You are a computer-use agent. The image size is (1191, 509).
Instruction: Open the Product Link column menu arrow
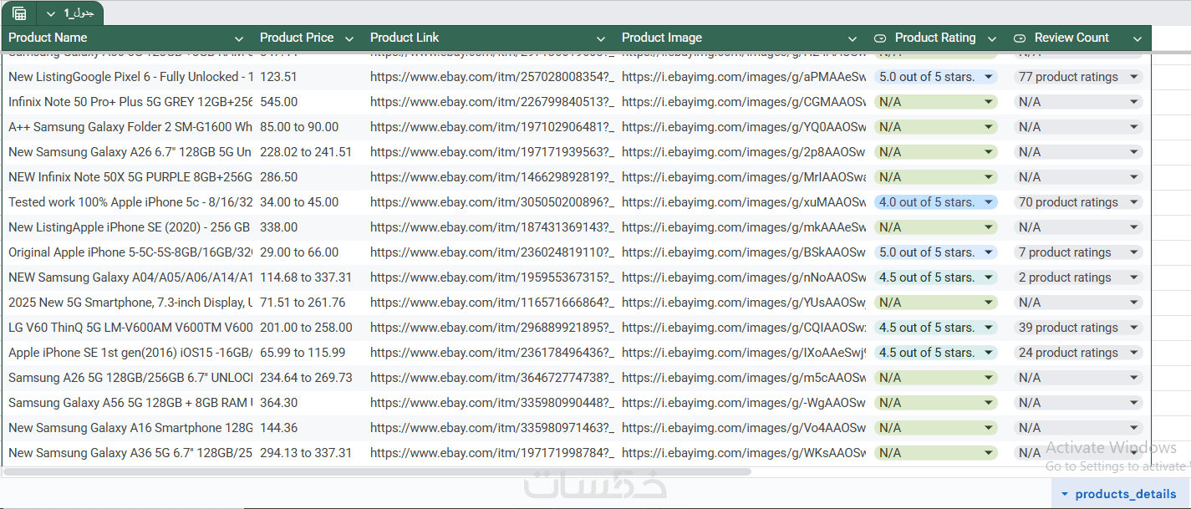pos(601,38)
